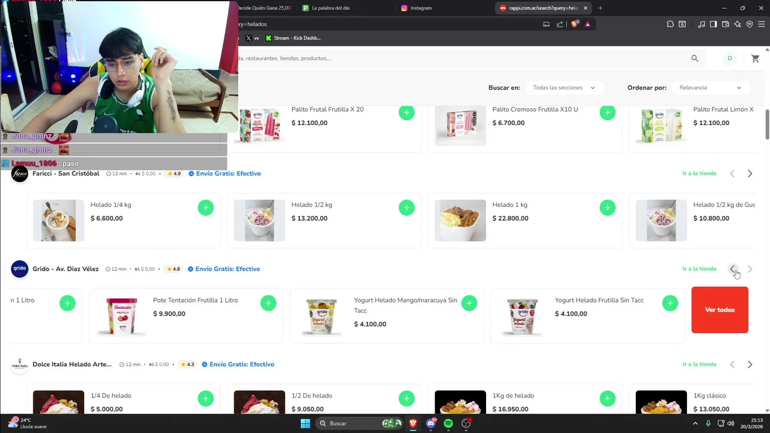Show previous Grido Av. Diaz Vélez products
770x433 pixels.
pyautogui.click(x=732, y=269)
